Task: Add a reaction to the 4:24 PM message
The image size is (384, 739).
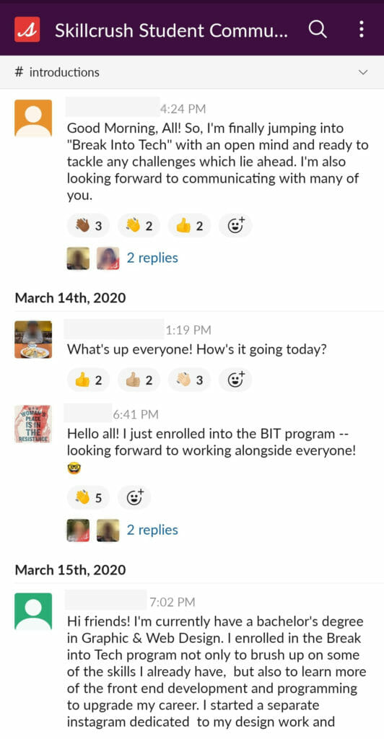Action: point(235,226)
